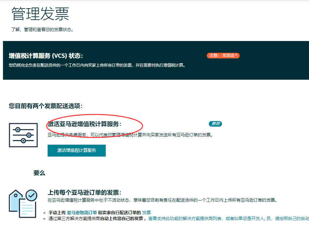Click the 激活增值税计算服务 button
309x226 pixels.
click(x=77, y=151)
